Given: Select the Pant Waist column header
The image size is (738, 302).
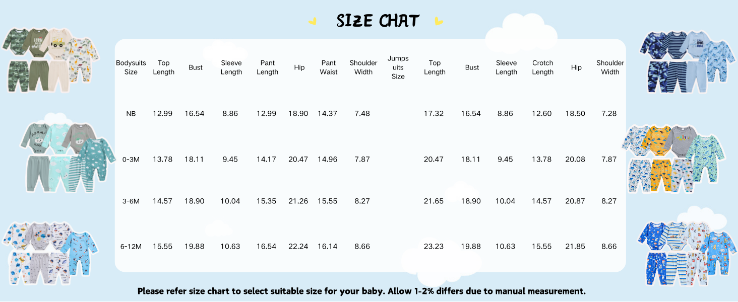Looking at the screenshot, I should (x=329, y=67).
